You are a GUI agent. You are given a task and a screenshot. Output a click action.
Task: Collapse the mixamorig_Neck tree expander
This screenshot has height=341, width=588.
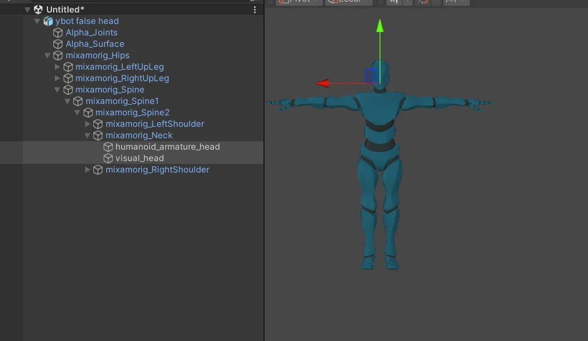point(87,135)
